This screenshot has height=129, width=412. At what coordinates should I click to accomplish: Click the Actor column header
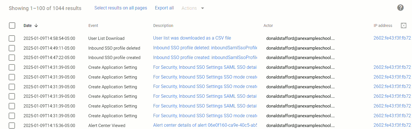tap(268, 26)
